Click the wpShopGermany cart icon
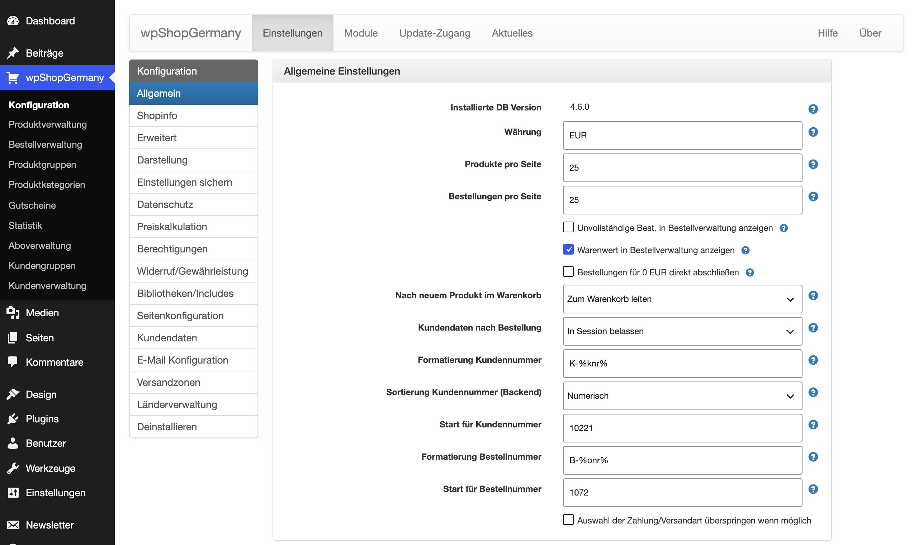 click(x=13, y=78)
